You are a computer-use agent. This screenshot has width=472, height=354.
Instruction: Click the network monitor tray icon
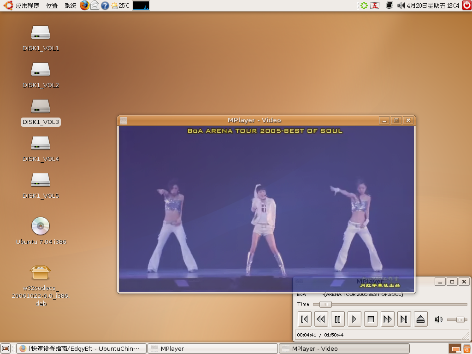tap(389, 6)
